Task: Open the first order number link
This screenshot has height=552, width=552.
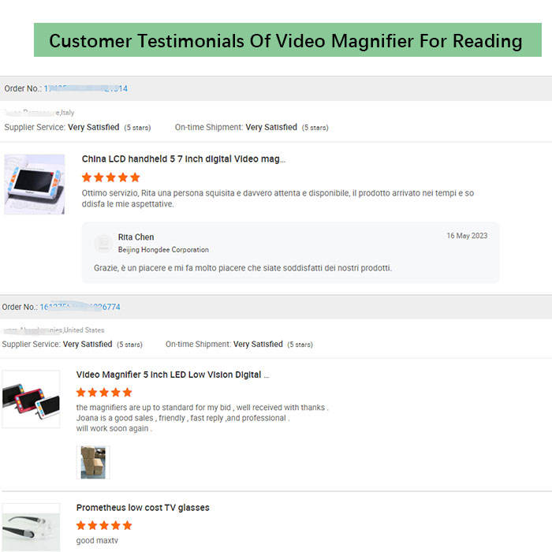Action: 85,88
